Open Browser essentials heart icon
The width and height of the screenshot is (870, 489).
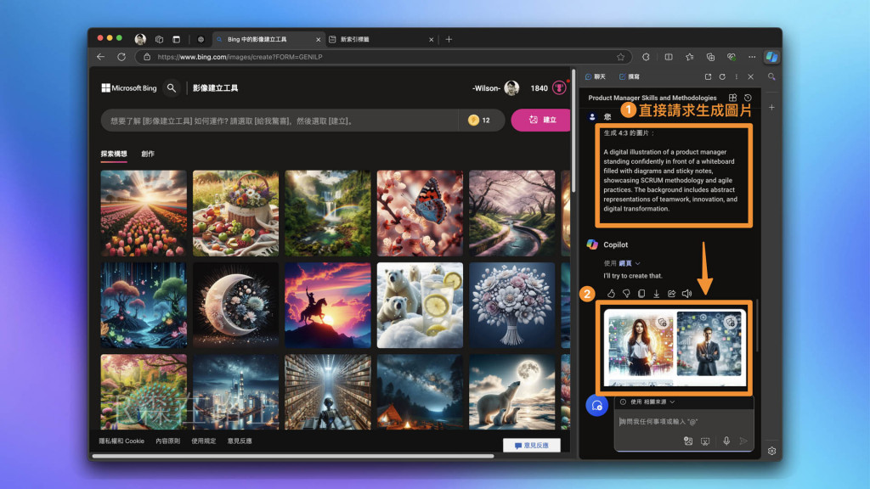pyautogui.click(x=732, y=57)
